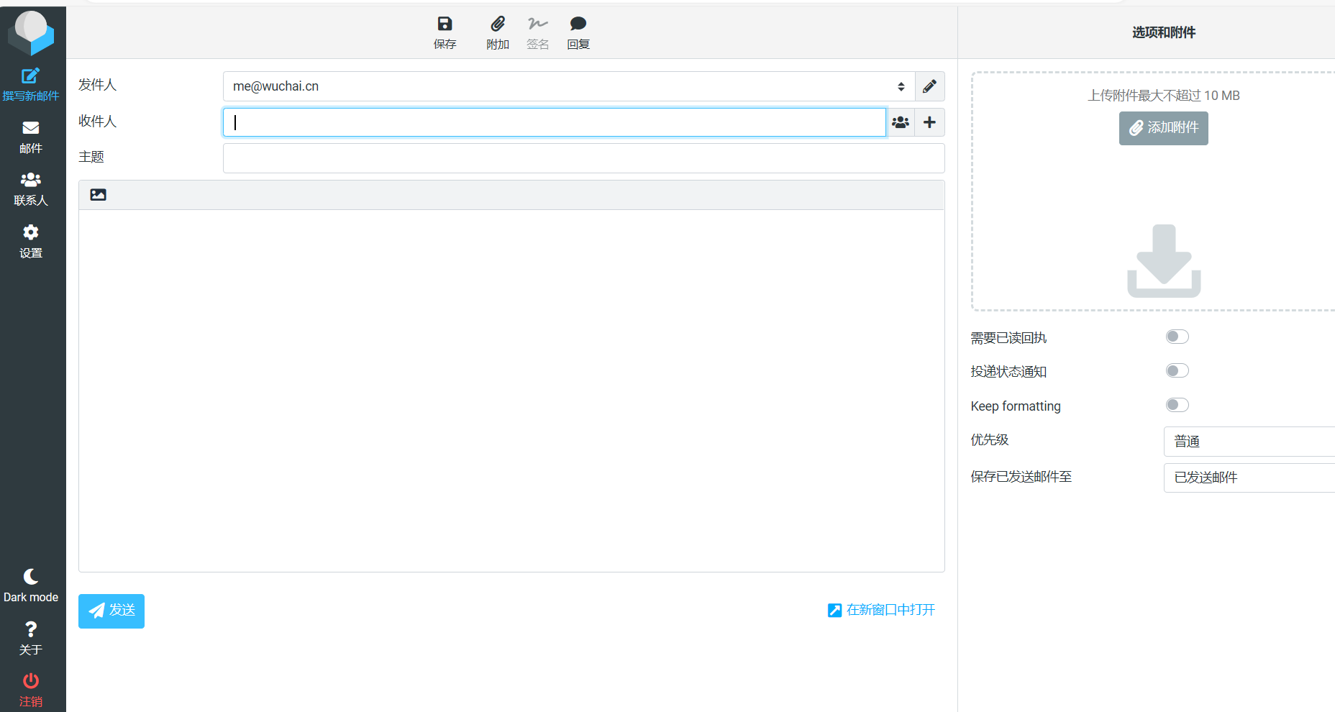Open the sender dropdown showing me@wuchai.cn

(x=568, y=86)
